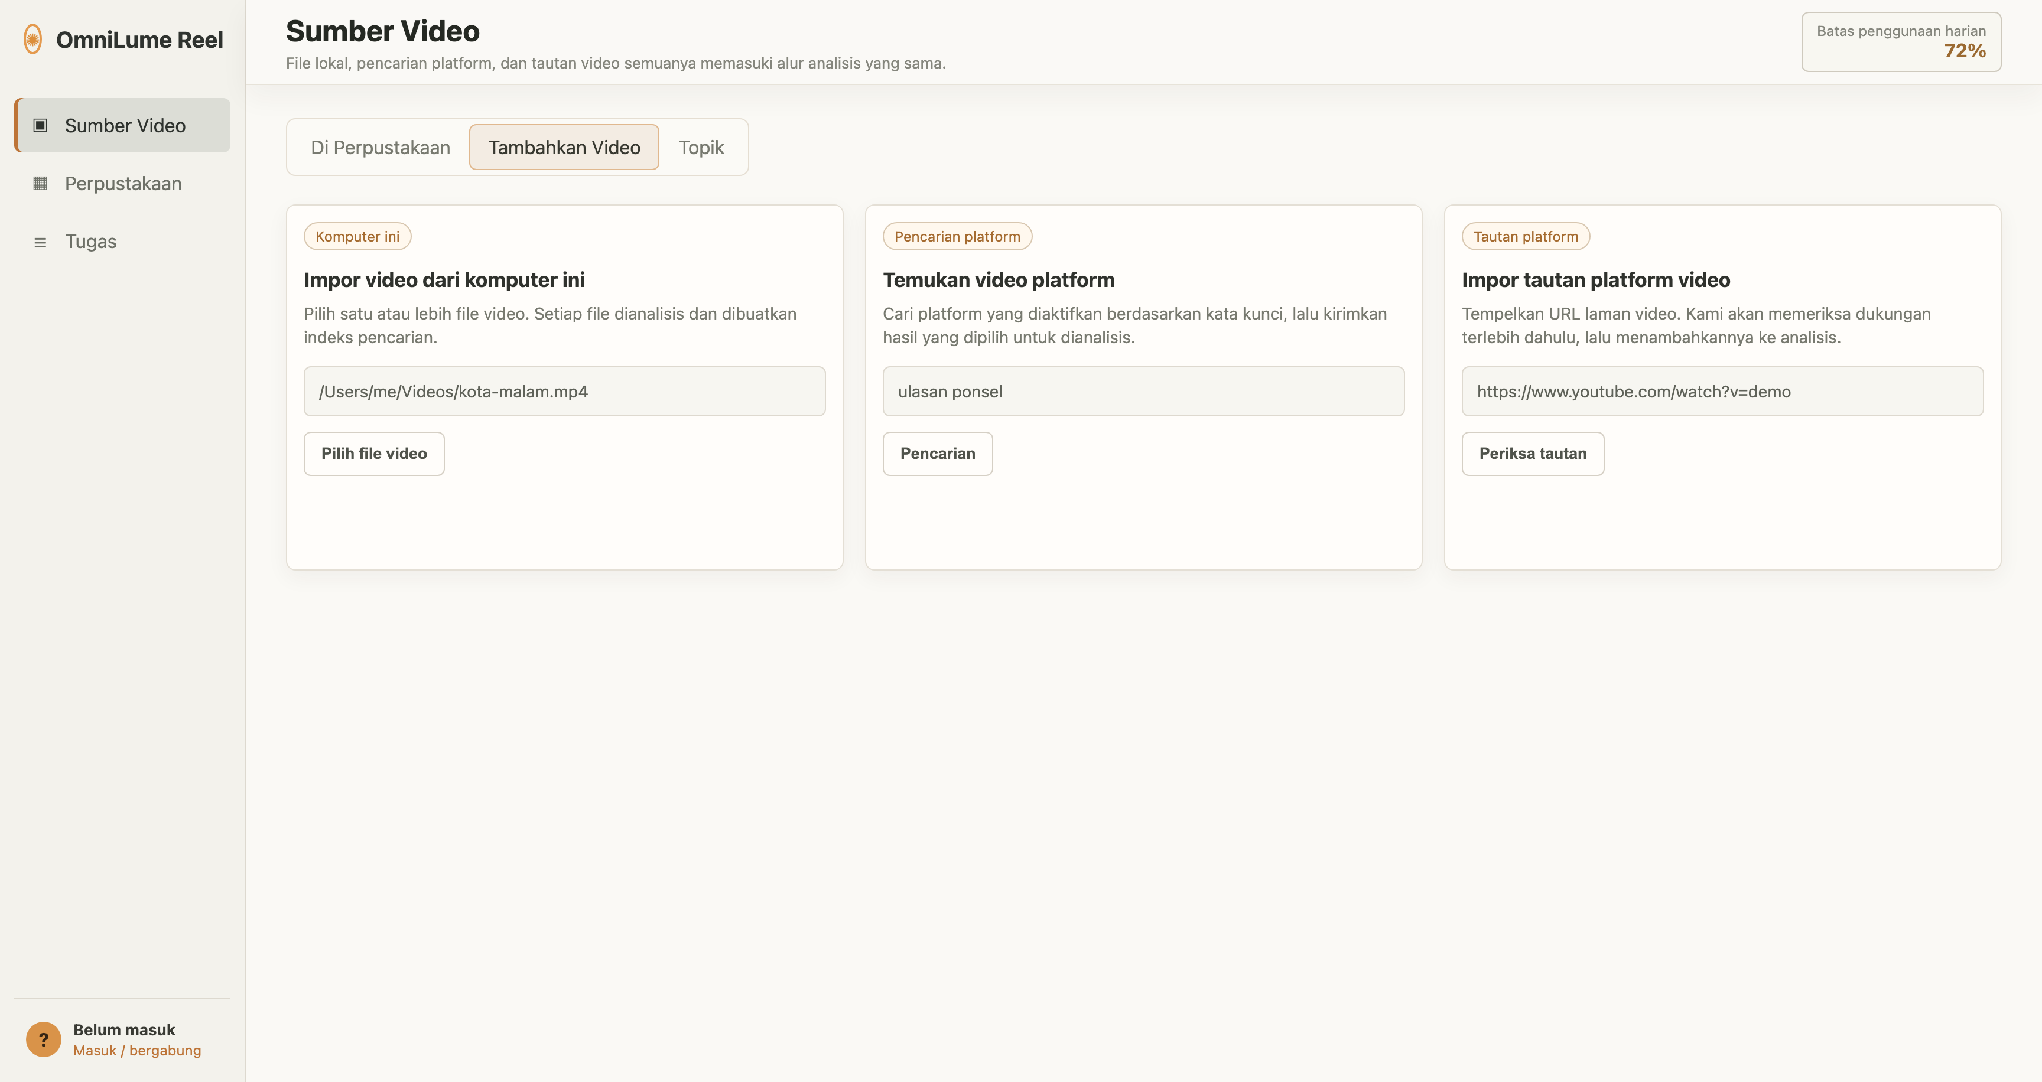Focus the local file path input field
The height and width of the screenshot is (1082, 2042).
tap(564, 392)
